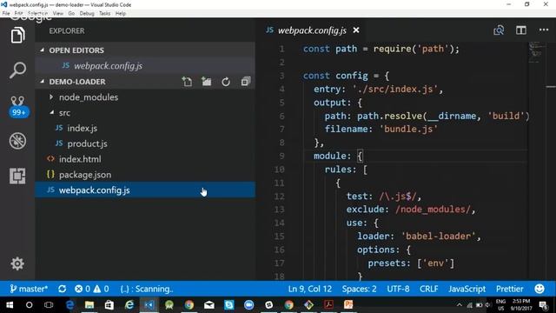Open Skype from the taskbar
The width and height of the screenshot is (556, 313).
229,305
